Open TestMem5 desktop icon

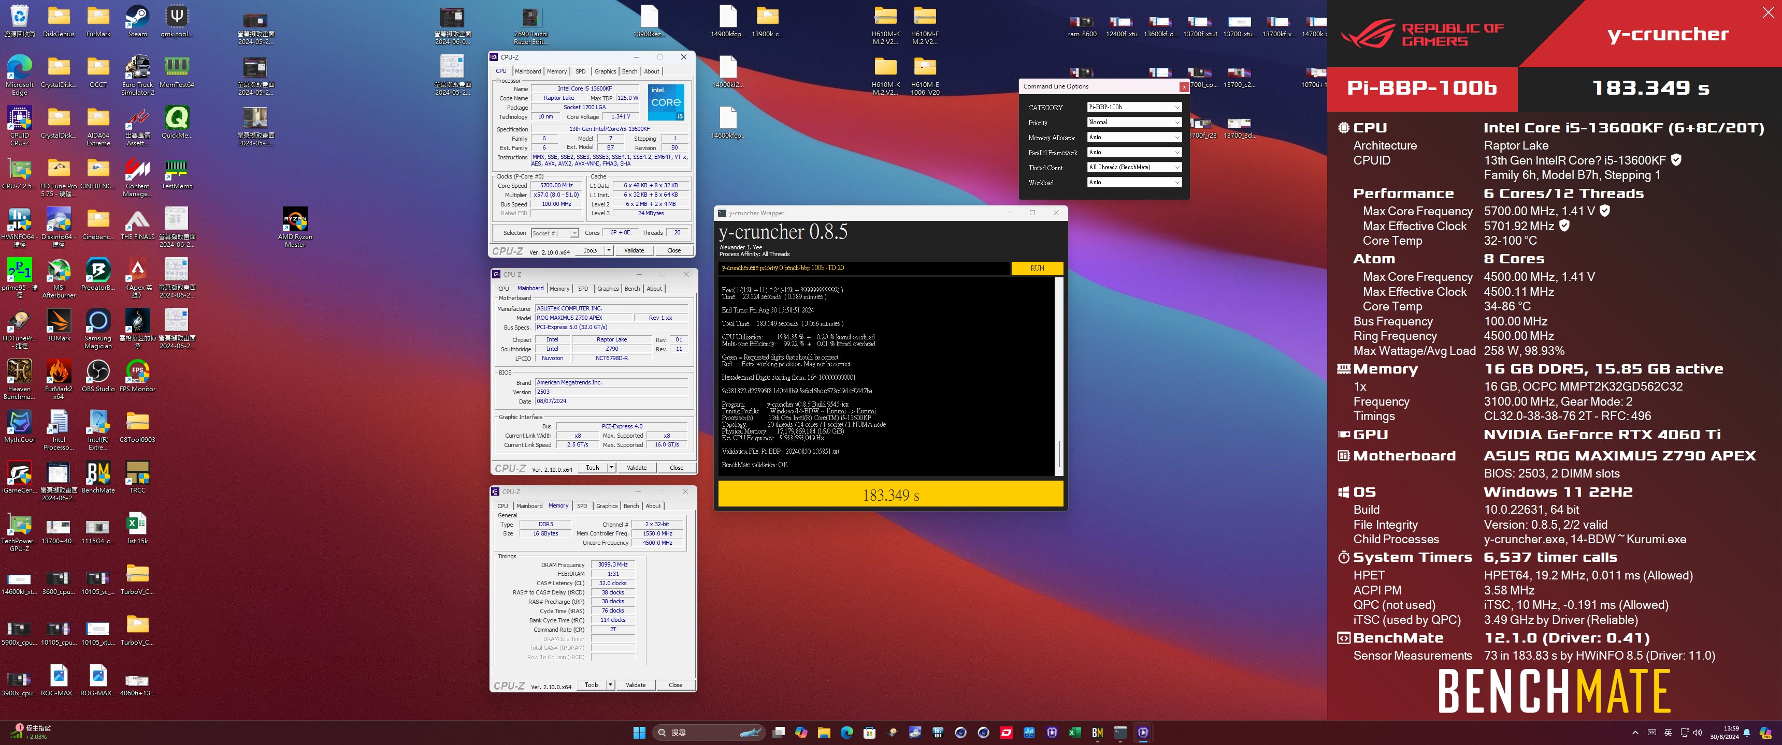177,173
